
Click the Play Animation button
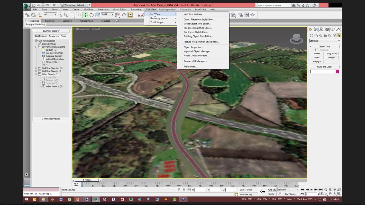tap(311, 190)
